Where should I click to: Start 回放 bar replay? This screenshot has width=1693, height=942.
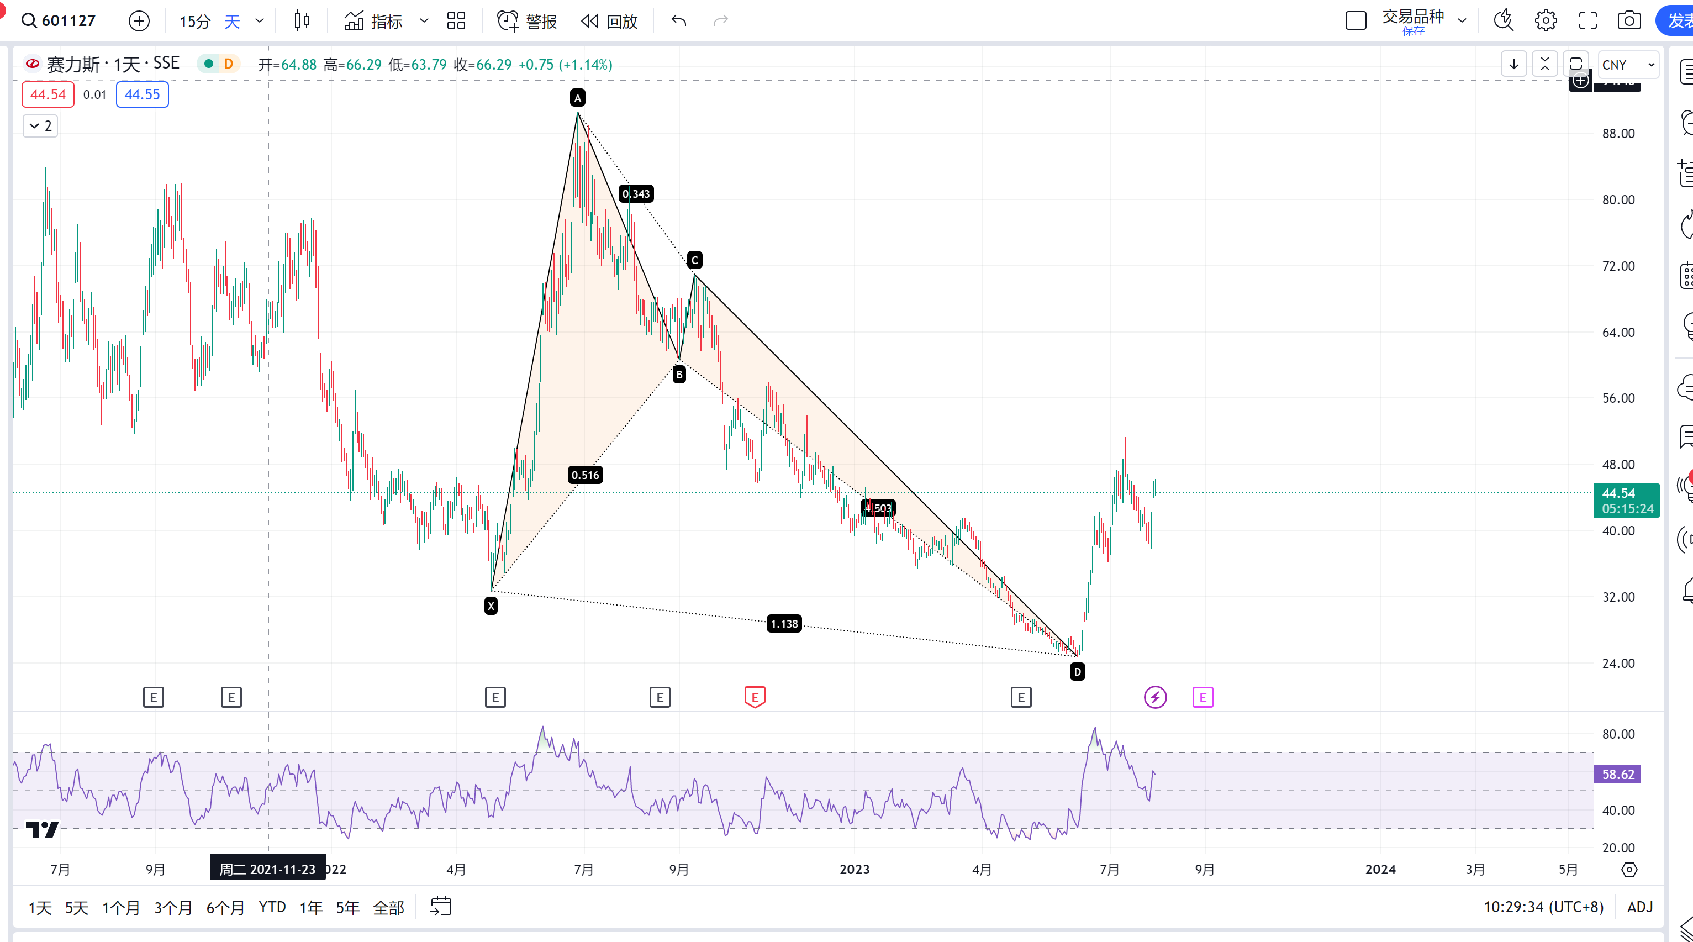pyautogui.click(x=610, y=21)
